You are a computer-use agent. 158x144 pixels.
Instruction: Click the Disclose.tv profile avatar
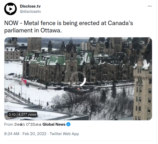click(x=10, y=9)
